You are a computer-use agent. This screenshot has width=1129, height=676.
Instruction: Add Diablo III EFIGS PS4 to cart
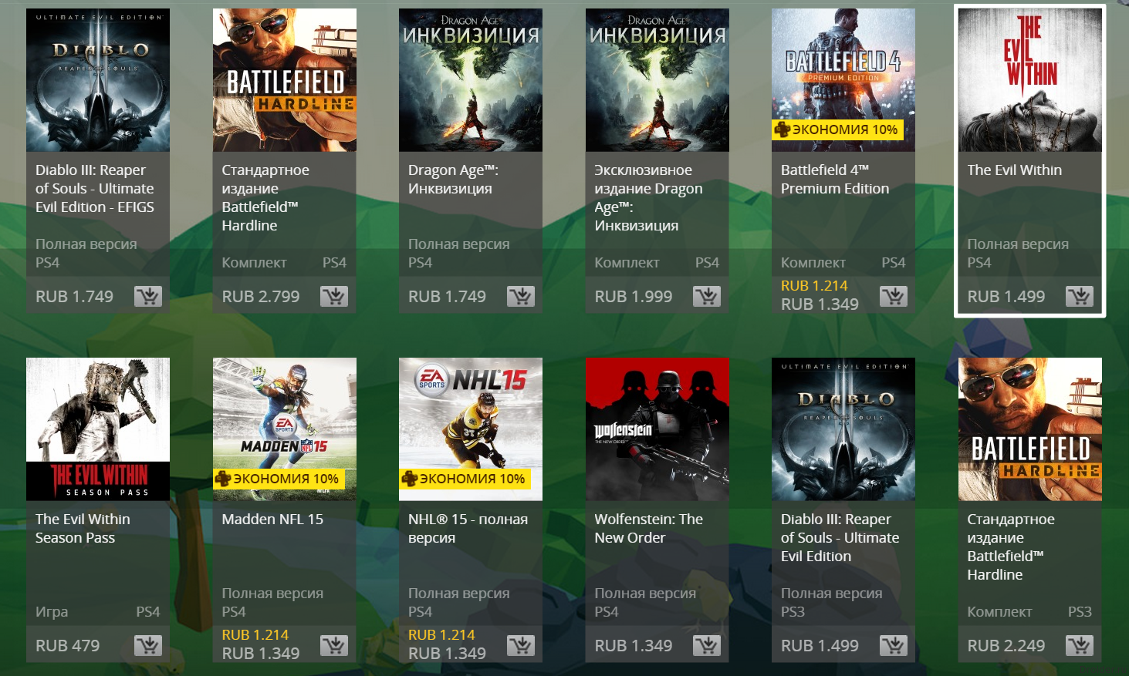(148, 296)
